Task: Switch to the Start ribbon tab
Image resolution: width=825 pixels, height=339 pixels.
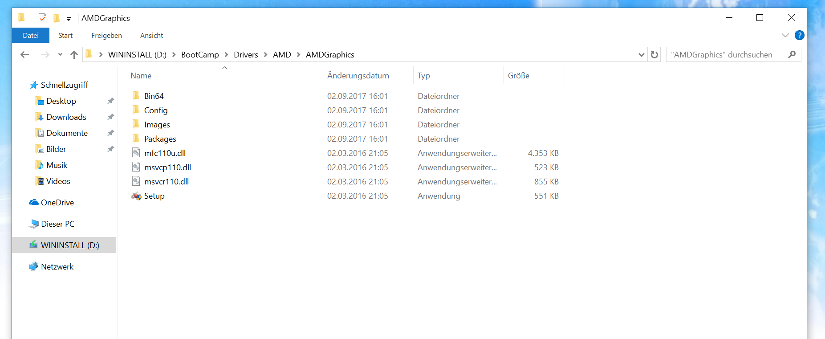Action: [65, 35]
